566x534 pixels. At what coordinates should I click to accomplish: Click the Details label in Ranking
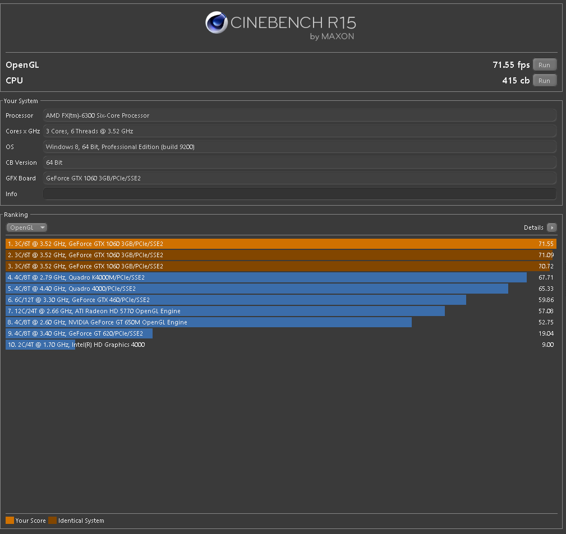pyautogui.click(x=533, y=227)
